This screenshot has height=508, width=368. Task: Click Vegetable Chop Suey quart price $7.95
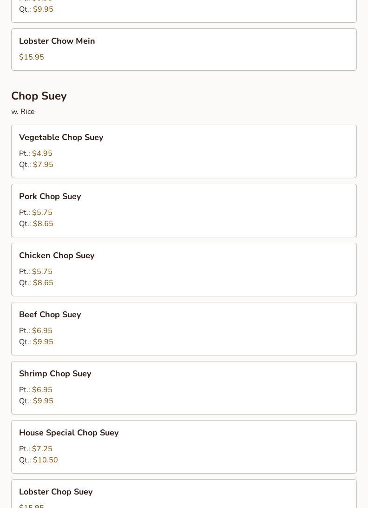pyautogui.click(x=43, y=165)
